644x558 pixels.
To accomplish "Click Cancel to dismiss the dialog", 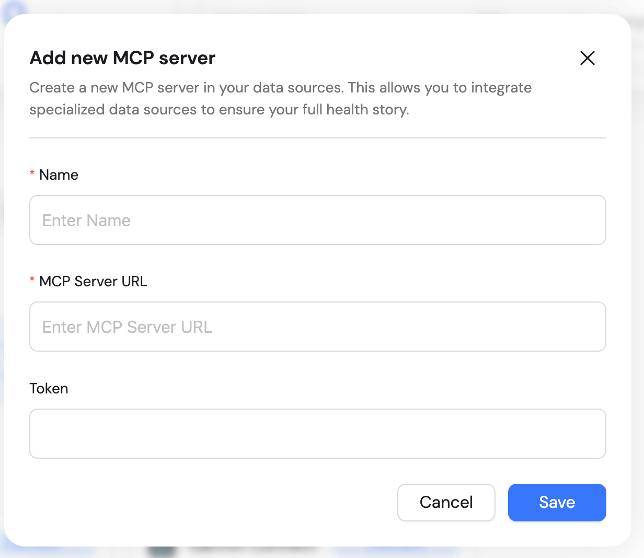I will [x=446, y=502].
